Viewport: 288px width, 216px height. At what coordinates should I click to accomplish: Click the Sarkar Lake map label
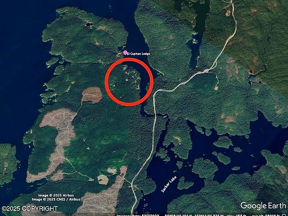[169, 184]
